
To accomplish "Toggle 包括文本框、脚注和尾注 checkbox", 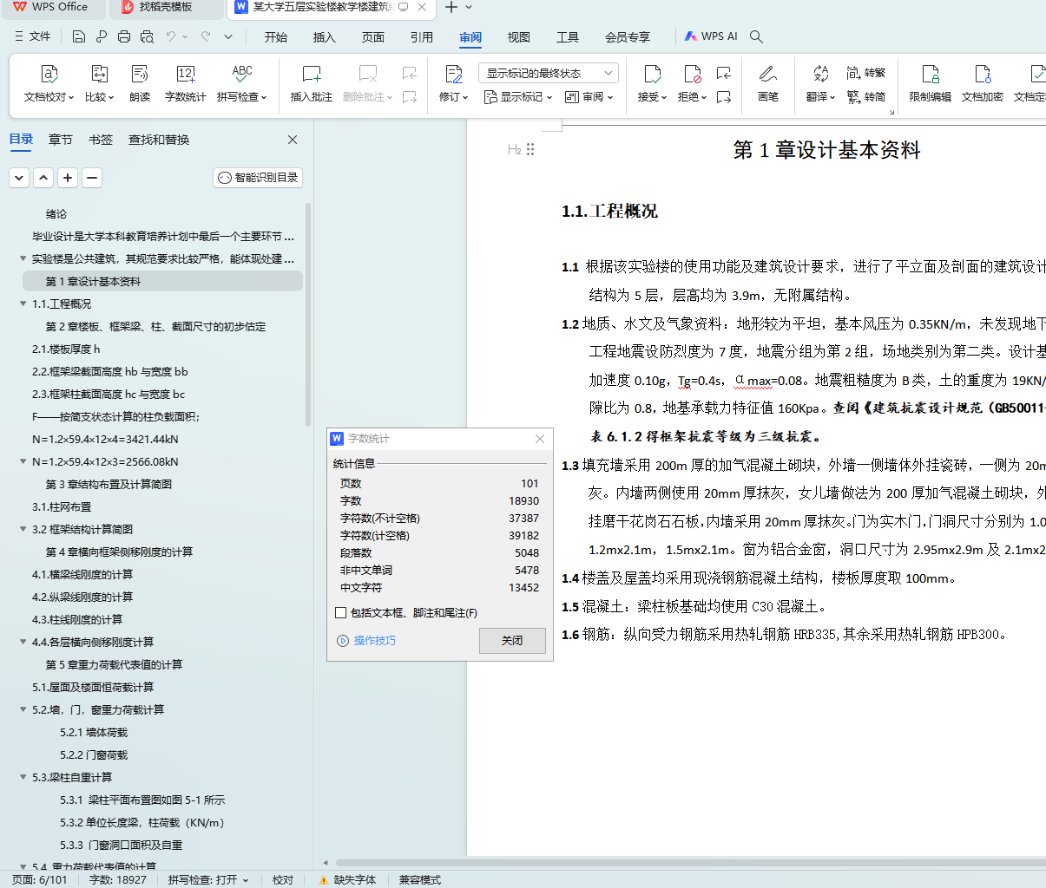I will click(341, 612).
